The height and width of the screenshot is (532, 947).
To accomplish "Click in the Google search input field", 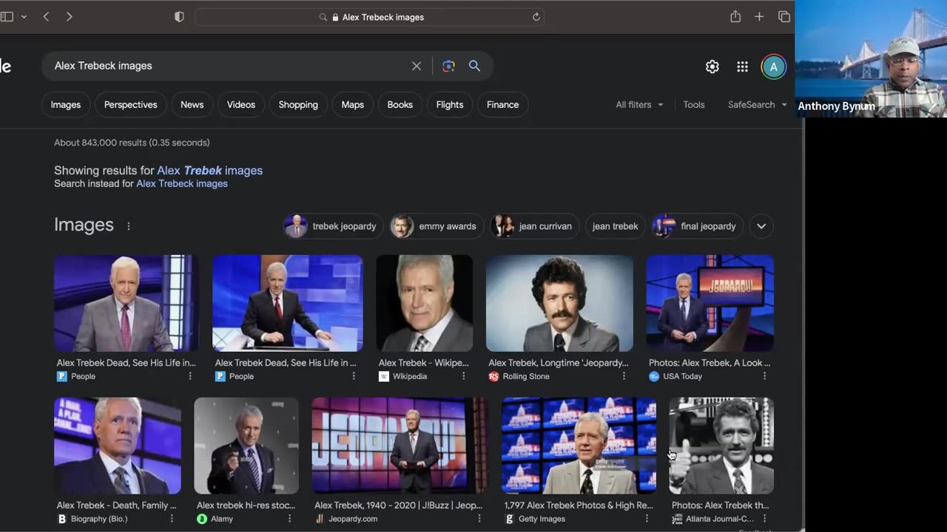I will (x=222, y=66).
